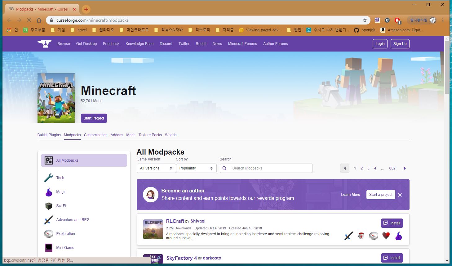The height and width of the screenshot is (266, 452).
Task: Go to page 2 of modpacks
Action: click(361, 168)
